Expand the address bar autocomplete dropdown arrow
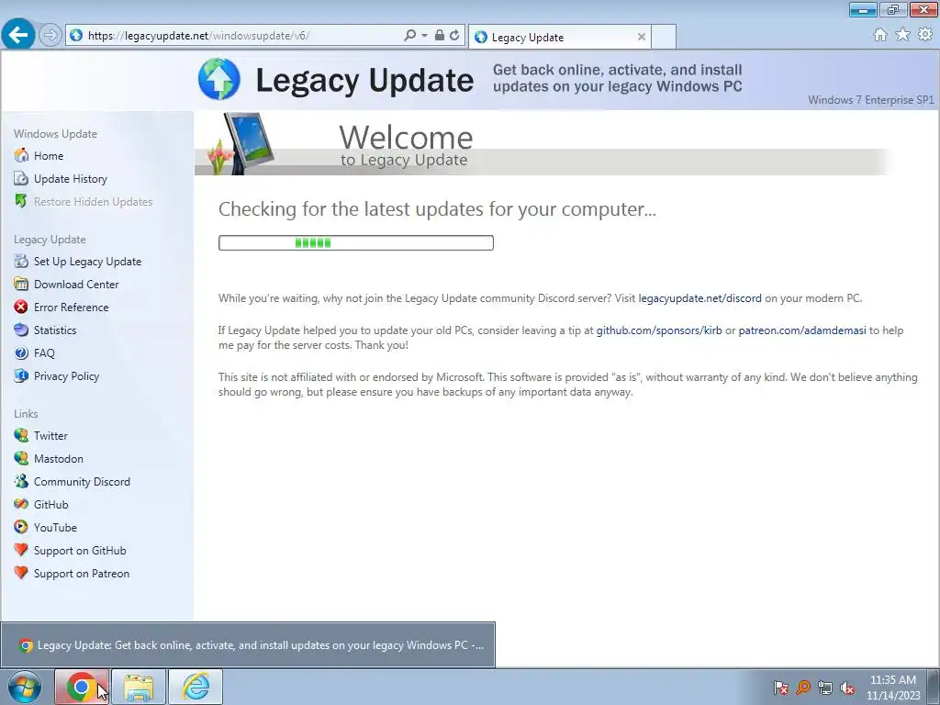 click(424, 36)
